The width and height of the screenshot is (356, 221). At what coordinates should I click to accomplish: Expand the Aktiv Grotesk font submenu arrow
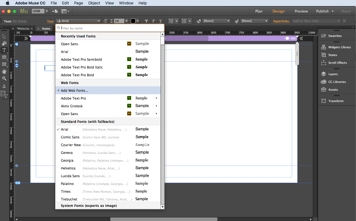coord(157,106)
